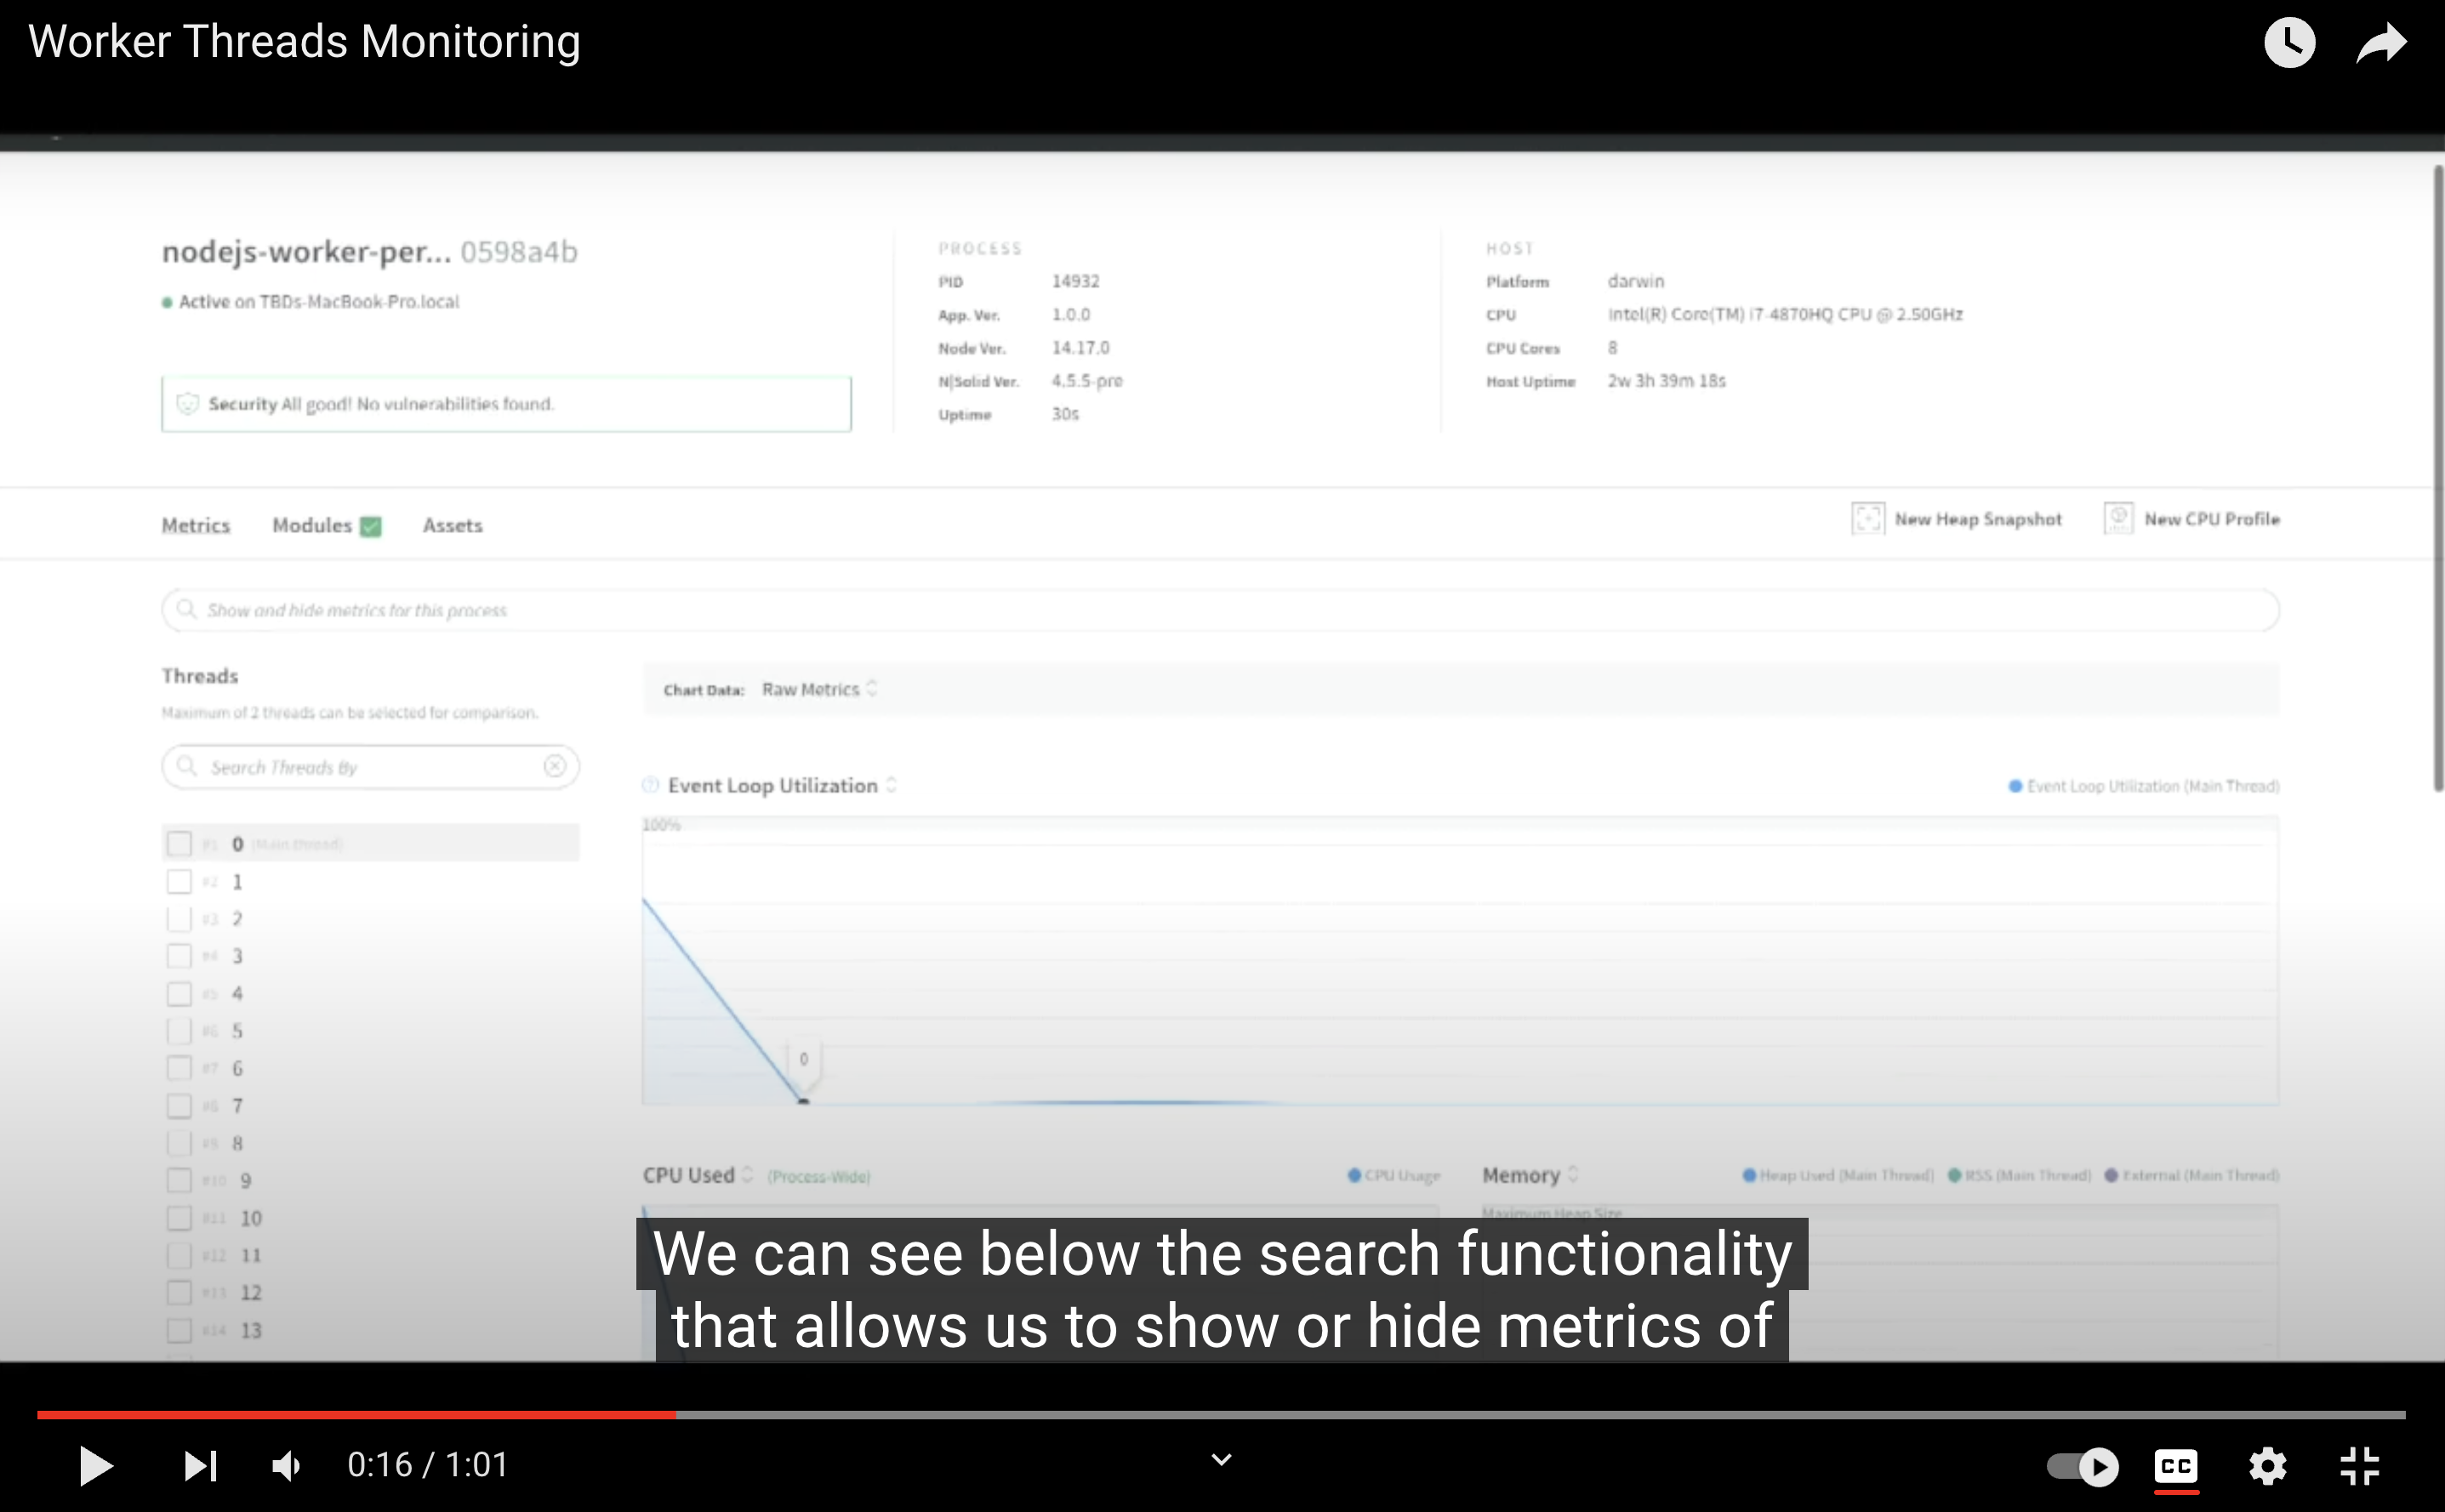Open the Chart Data selector dropdown
This screenshot has height=1512, width=2445.
pos(816,690)
